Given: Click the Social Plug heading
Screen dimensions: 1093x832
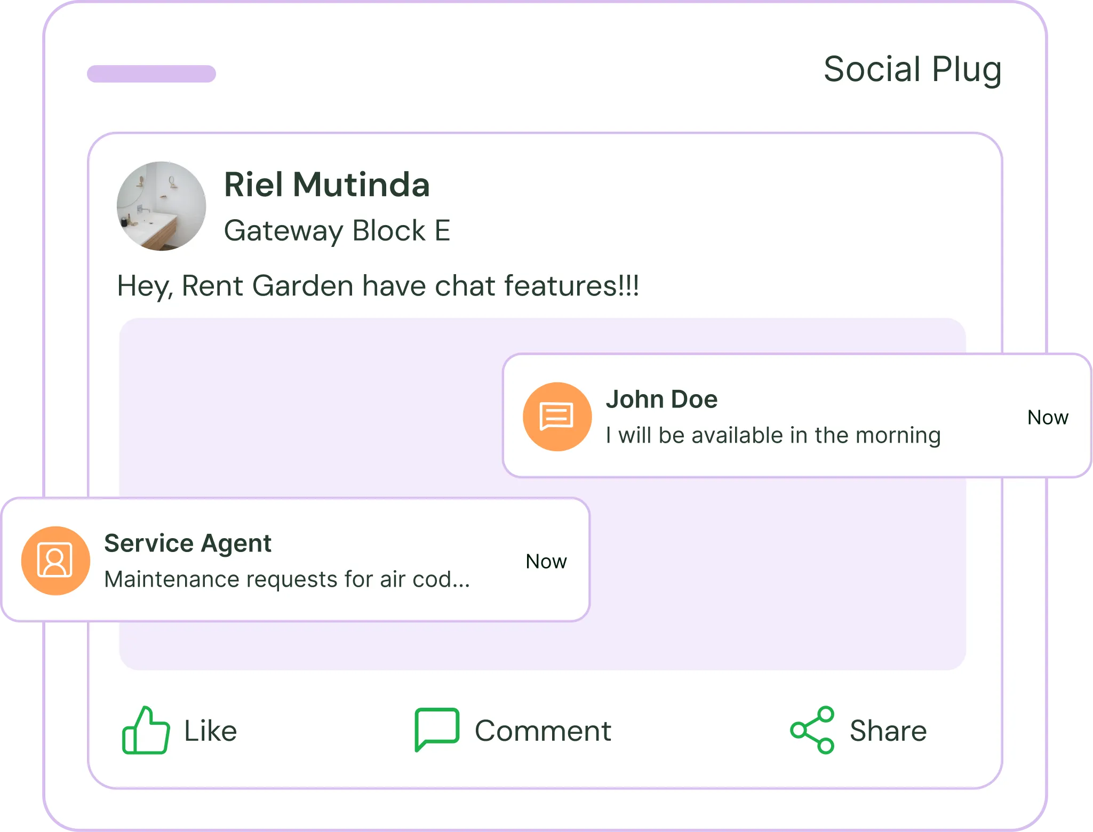Looking at the screenshot, I should [912, 69].
